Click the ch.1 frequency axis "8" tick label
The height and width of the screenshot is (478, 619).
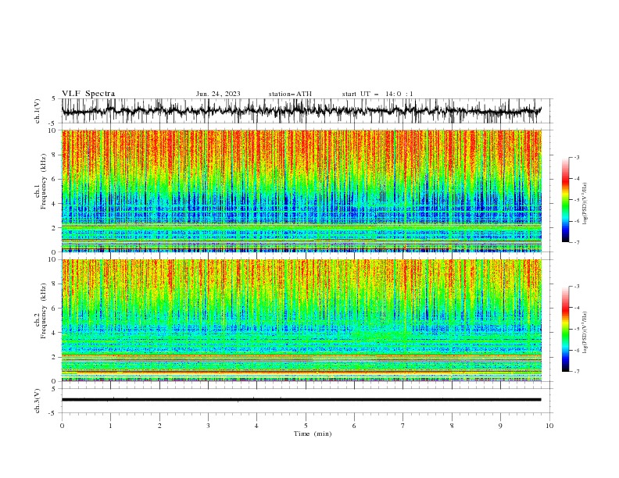(55, 155)
